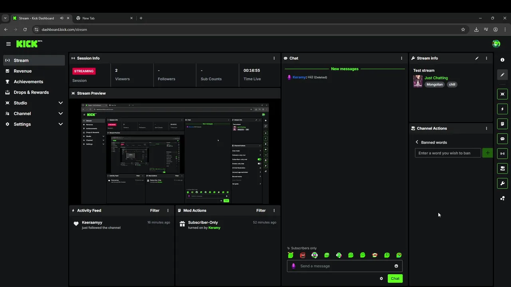
Task: Add banned word with green plus button
Action: (x=487, y=153)
